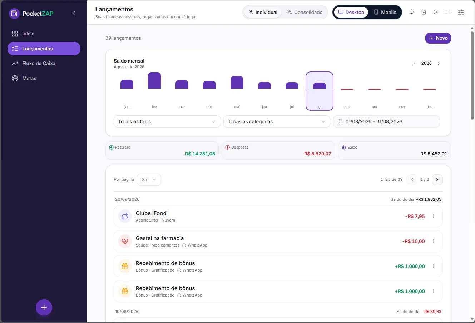Select Lançamentos in the sidebar

[44, 49]
